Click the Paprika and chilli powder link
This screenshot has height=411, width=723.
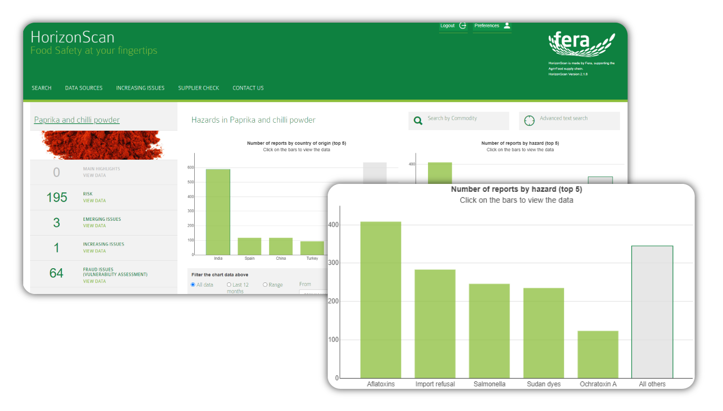tap(77, 120)
